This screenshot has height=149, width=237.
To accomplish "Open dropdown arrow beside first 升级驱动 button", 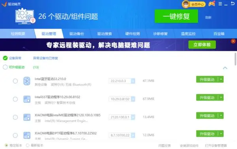I will click(221, 79).
